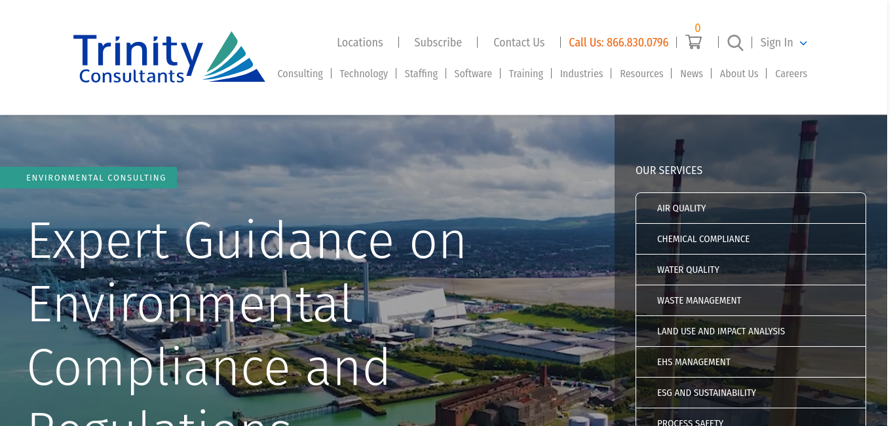895x426 pixels.
Task: Select EHS Management service
Action: pyautogui.click(x=751, y=362)
